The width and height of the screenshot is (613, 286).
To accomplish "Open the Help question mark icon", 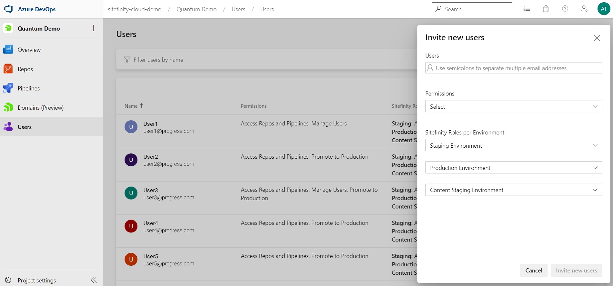I will coord(565,9).
